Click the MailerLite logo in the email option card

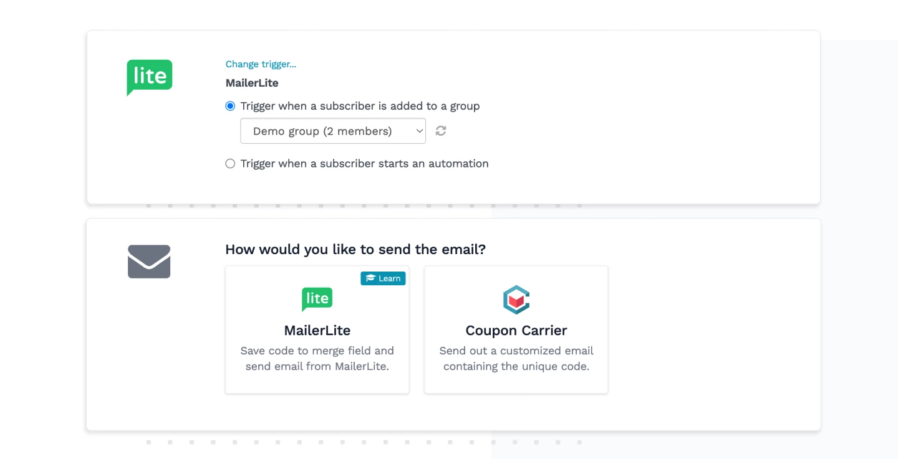click(x=317, y=300)
